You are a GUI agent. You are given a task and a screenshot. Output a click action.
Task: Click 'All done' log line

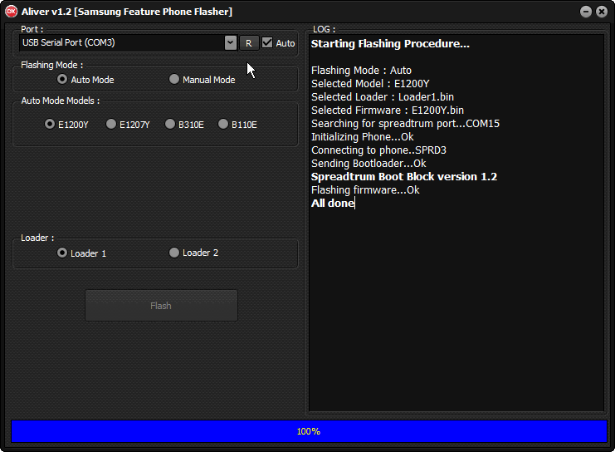click(333, 204)
